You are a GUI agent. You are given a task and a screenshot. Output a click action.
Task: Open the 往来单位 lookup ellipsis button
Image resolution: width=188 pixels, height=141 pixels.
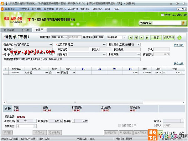51,45
